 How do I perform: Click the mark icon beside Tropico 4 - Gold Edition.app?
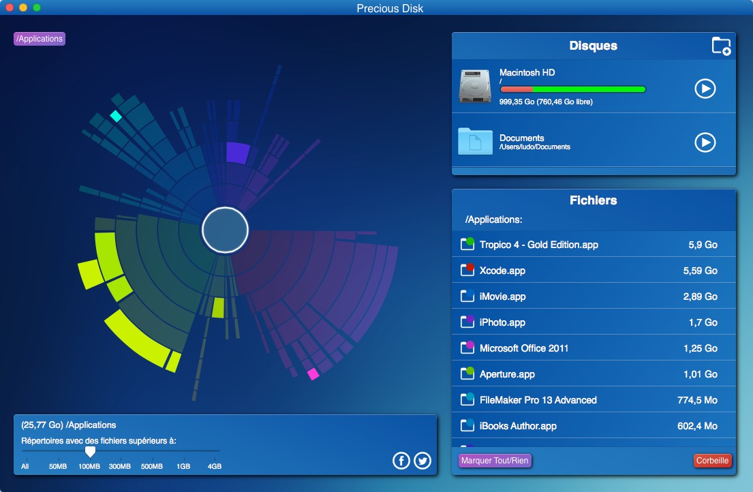[467, 244]
